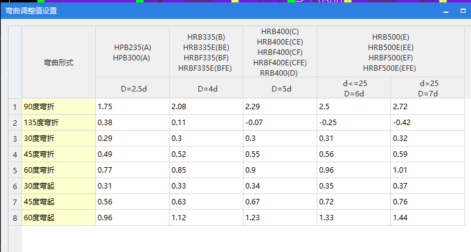Edit the 0.9 value for 60度弯折
Image resolution: width=471 pixels, height=252 pixels.
[x=280, y=170]
